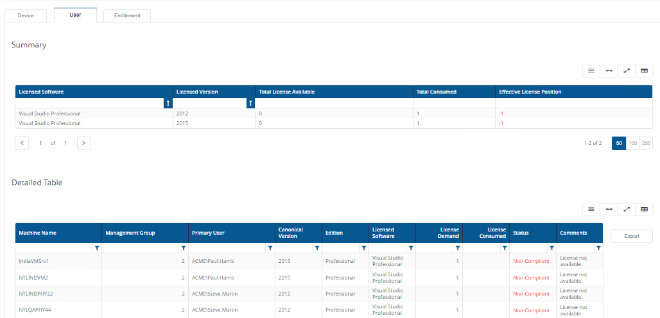Set page size to 250 rows
Screen dimensions: 660x318
pos(646,143)
